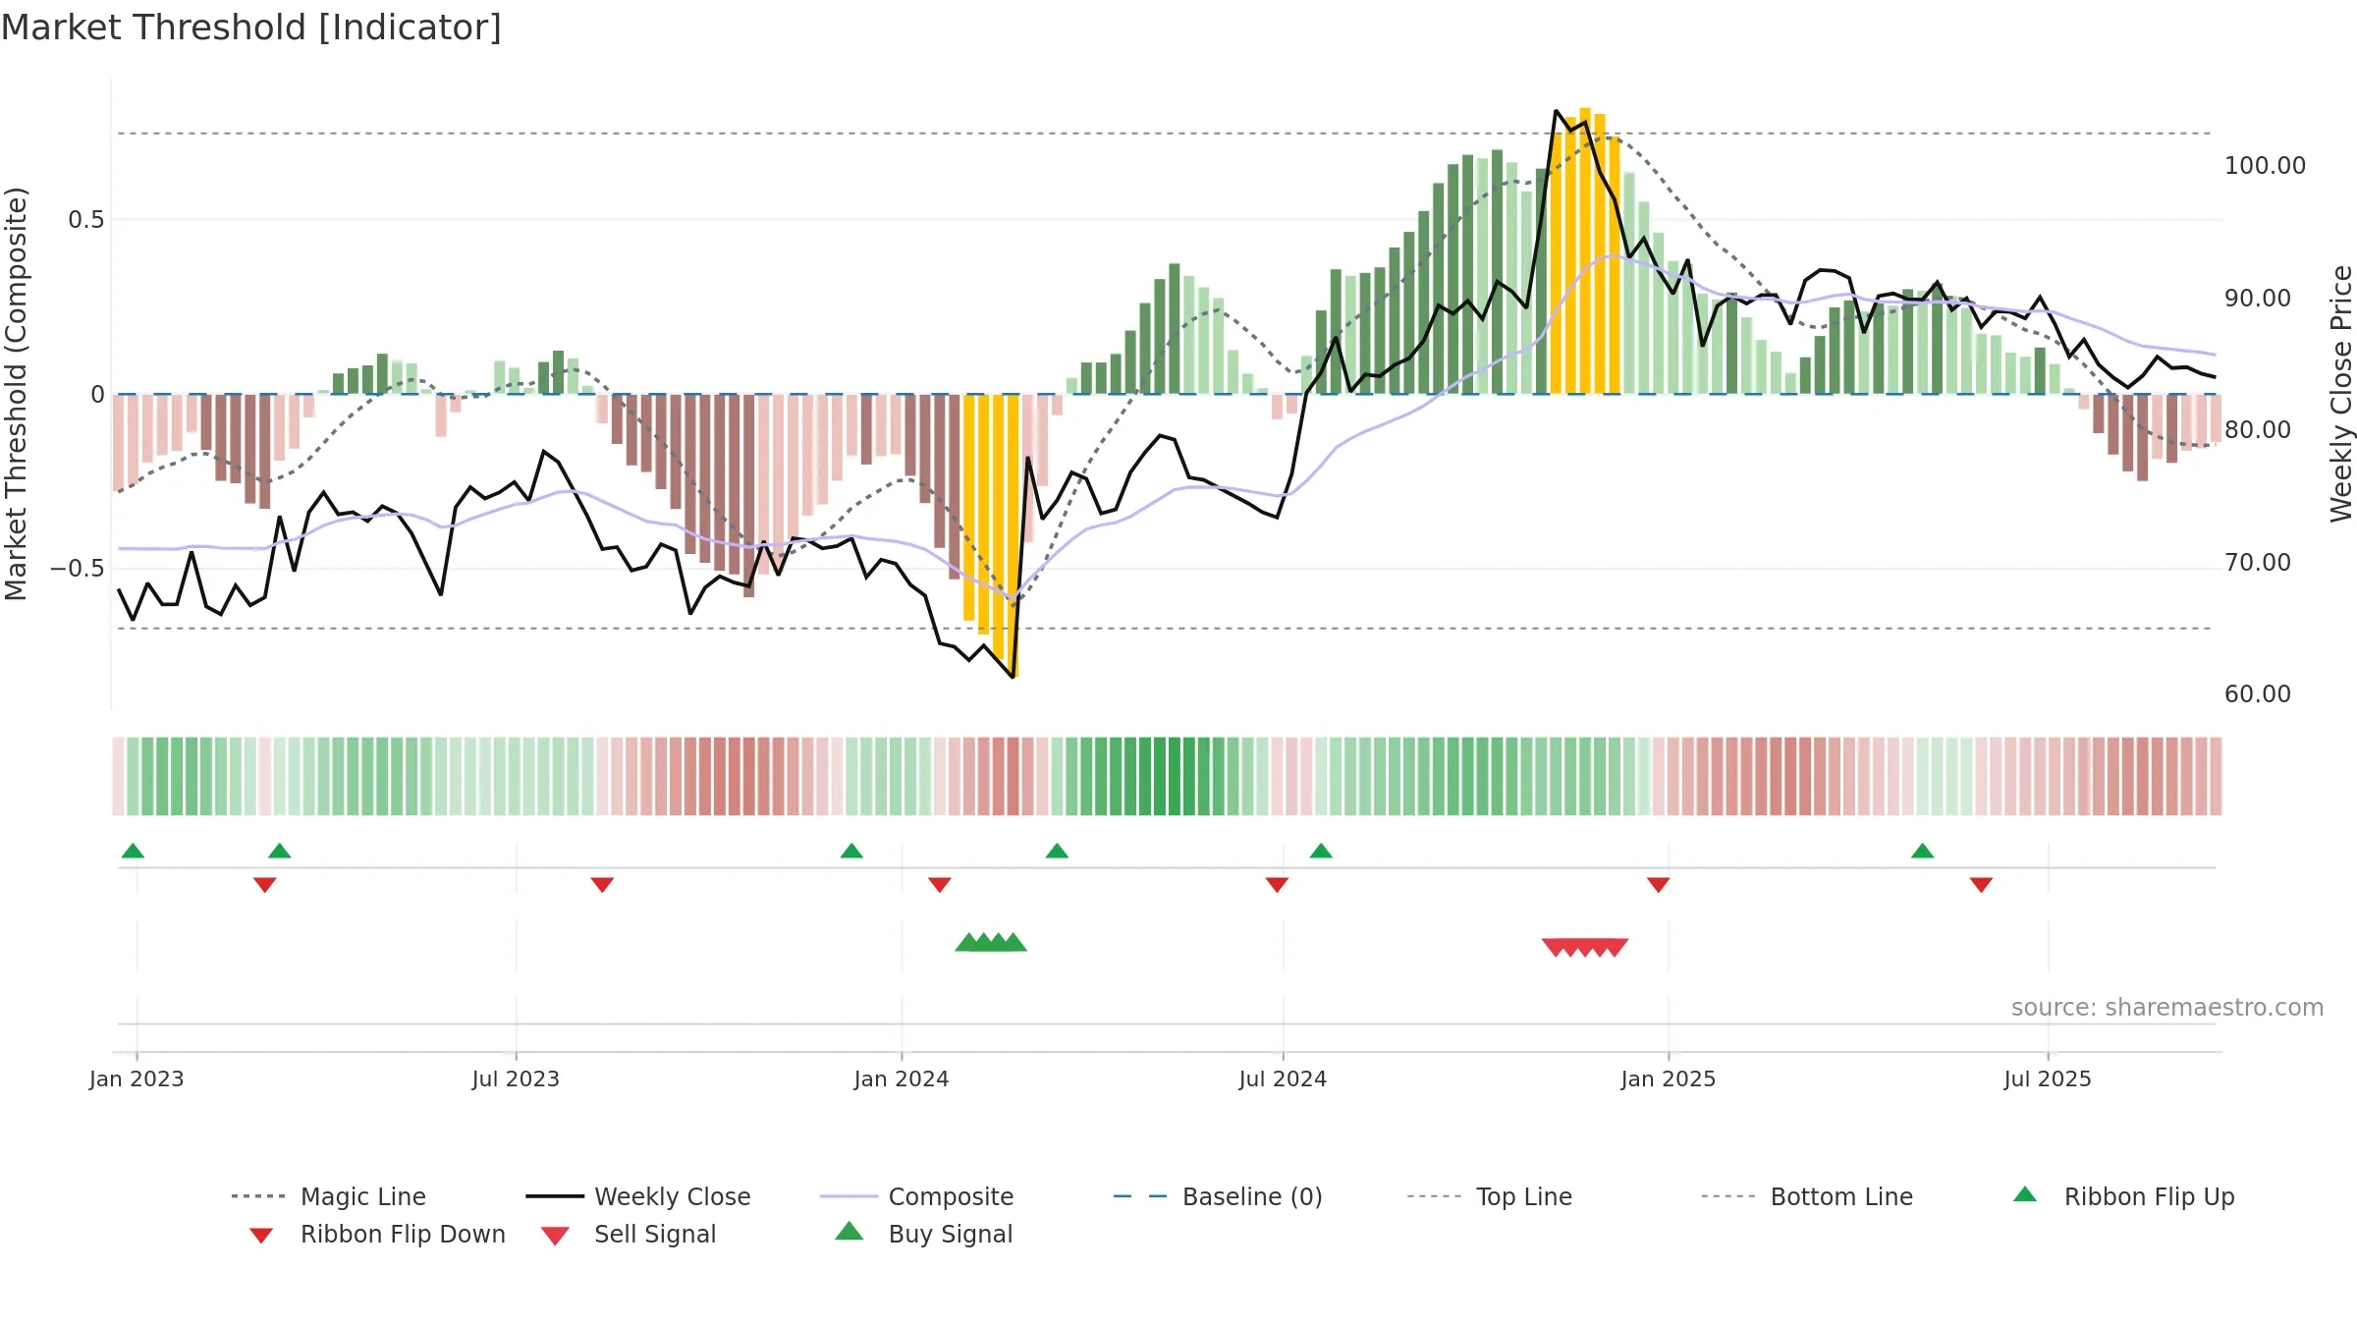Toggle the Baseline (0) legend entry
The image size is (2357, 1326).
tap(1218, 1196)
